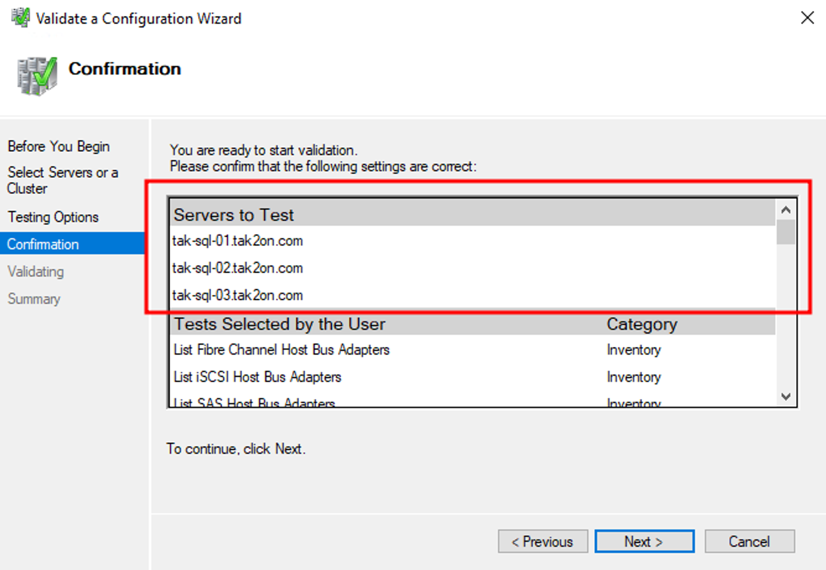Select server tak-sql-02.tak2on.com in list
This screenshot has height=570, width=826.
tap(237, 268)
